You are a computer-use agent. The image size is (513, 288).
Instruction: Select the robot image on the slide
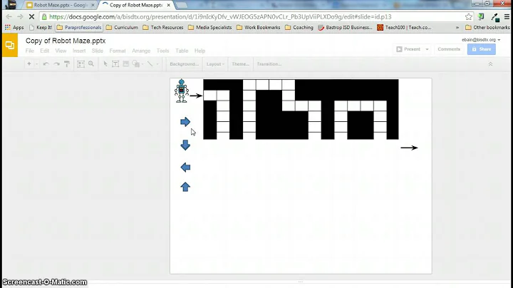pyautogui.click(x=182, y=91)
